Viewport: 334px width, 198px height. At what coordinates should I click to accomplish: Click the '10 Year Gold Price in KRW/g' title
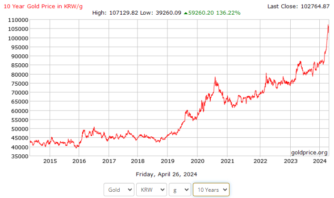click(43, 6)
